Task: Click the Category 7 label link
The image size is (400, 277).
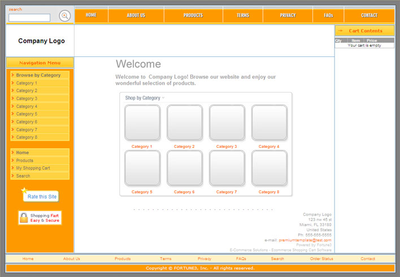Action: (x=227, y=192)
